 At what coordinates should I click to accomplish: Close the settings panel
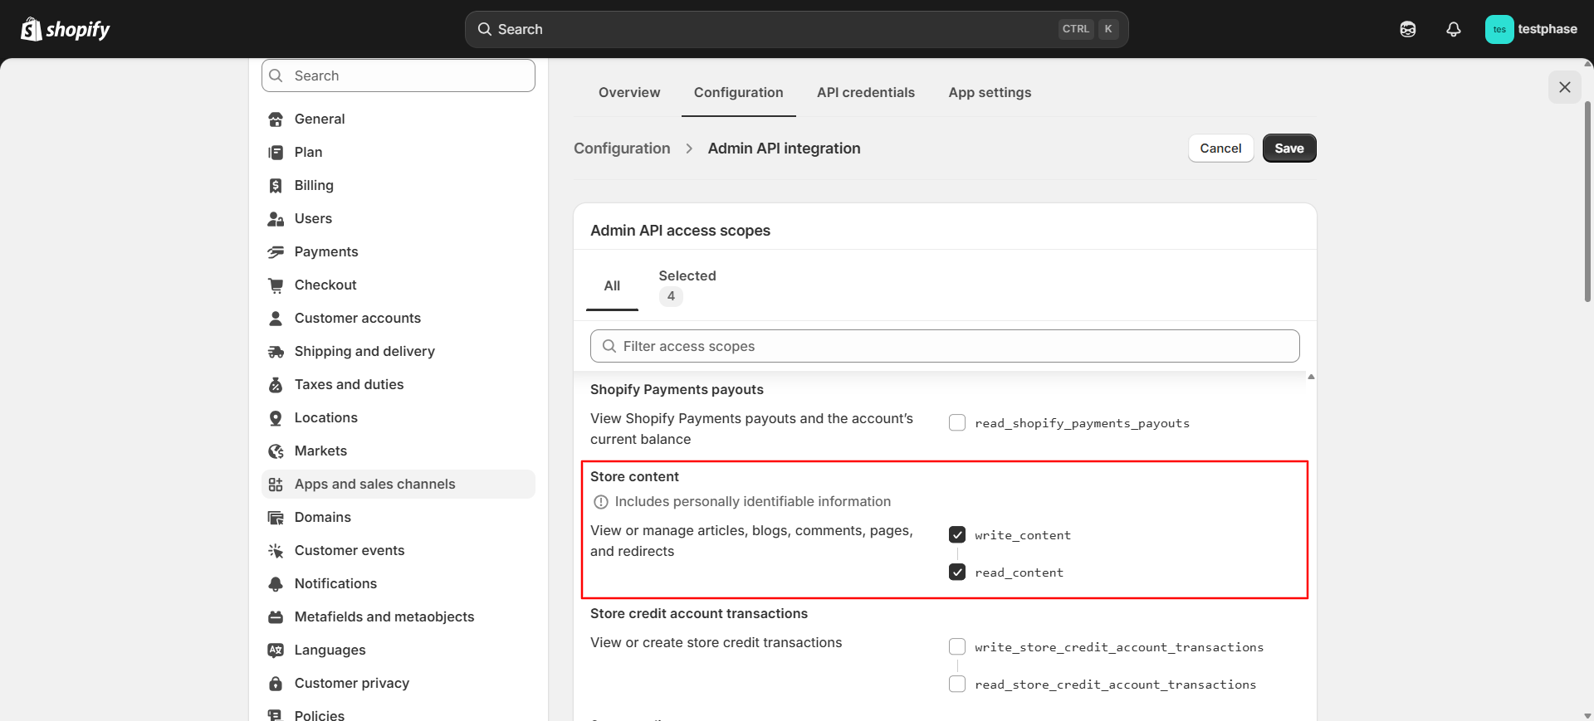1564,87
